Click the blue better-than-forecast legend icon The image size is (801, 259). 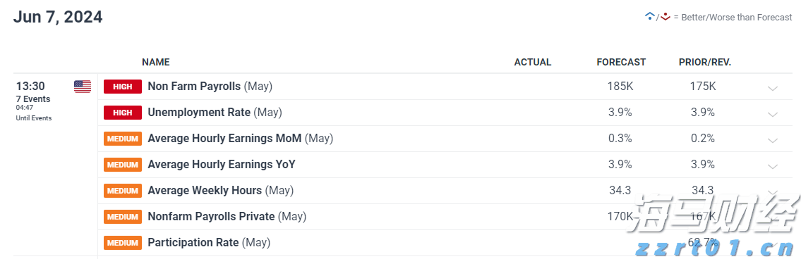650,16
